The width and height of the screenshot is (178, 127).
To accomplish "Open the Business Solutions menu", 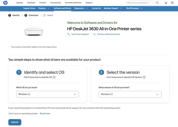I will pyautogui.click(x=73, y=3).
